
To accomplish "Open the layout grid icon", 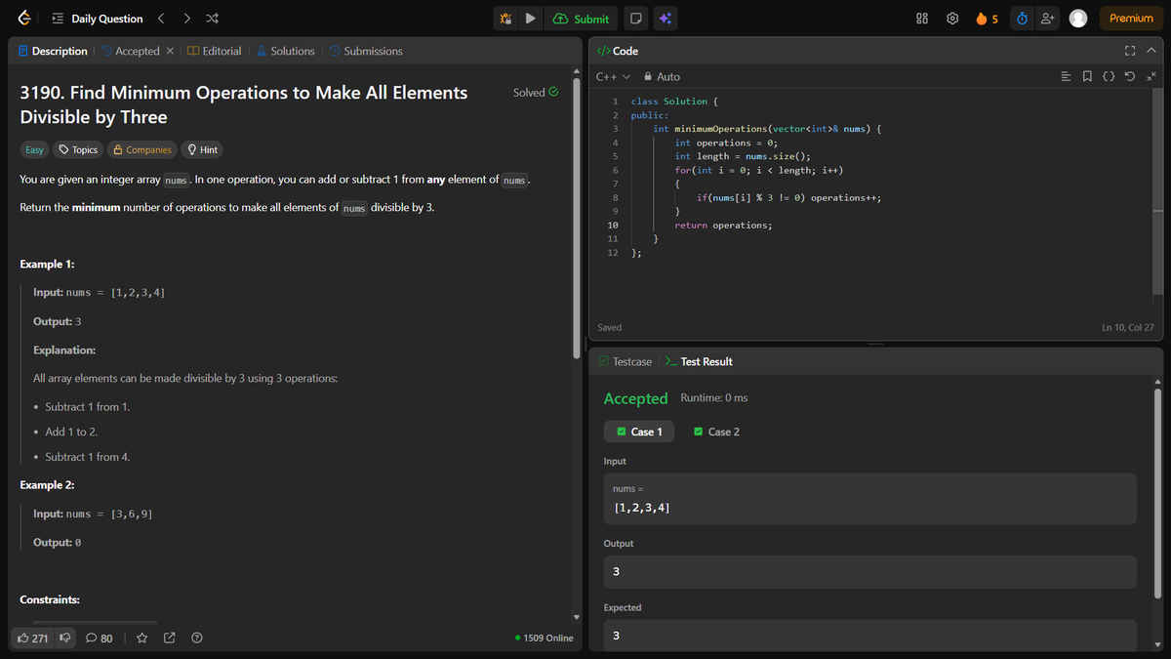I will pos(922,19).
